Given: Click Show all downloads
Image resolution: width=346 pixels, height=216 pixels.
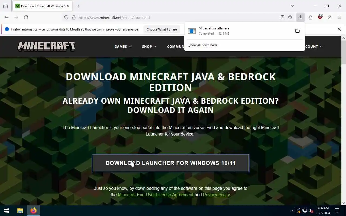Looking at the screenshot, I should (203, 45).
